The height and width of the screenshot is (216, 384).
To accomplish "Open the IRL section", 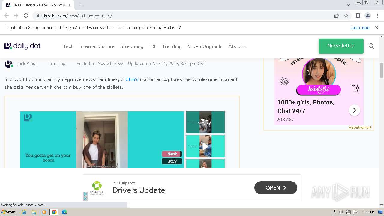I will tap(153, 46).
